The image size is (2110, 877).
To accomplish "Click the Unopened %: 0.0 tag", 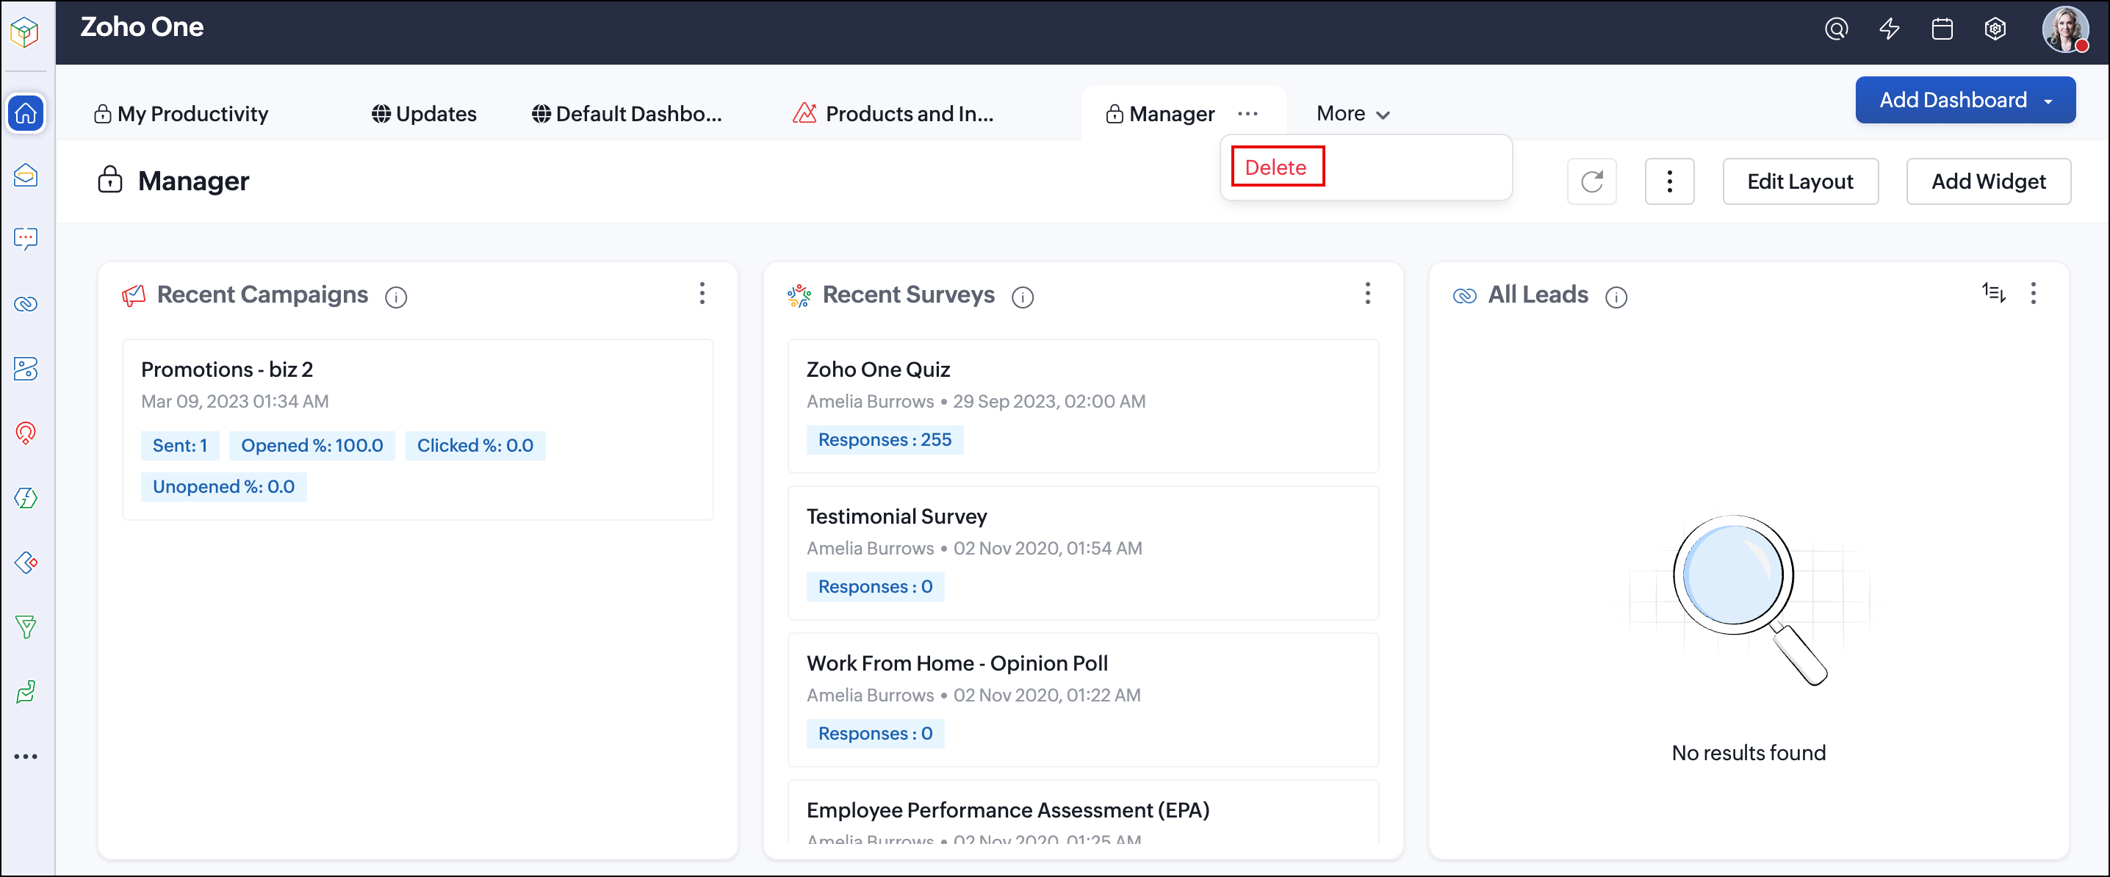I will point(223,486).
